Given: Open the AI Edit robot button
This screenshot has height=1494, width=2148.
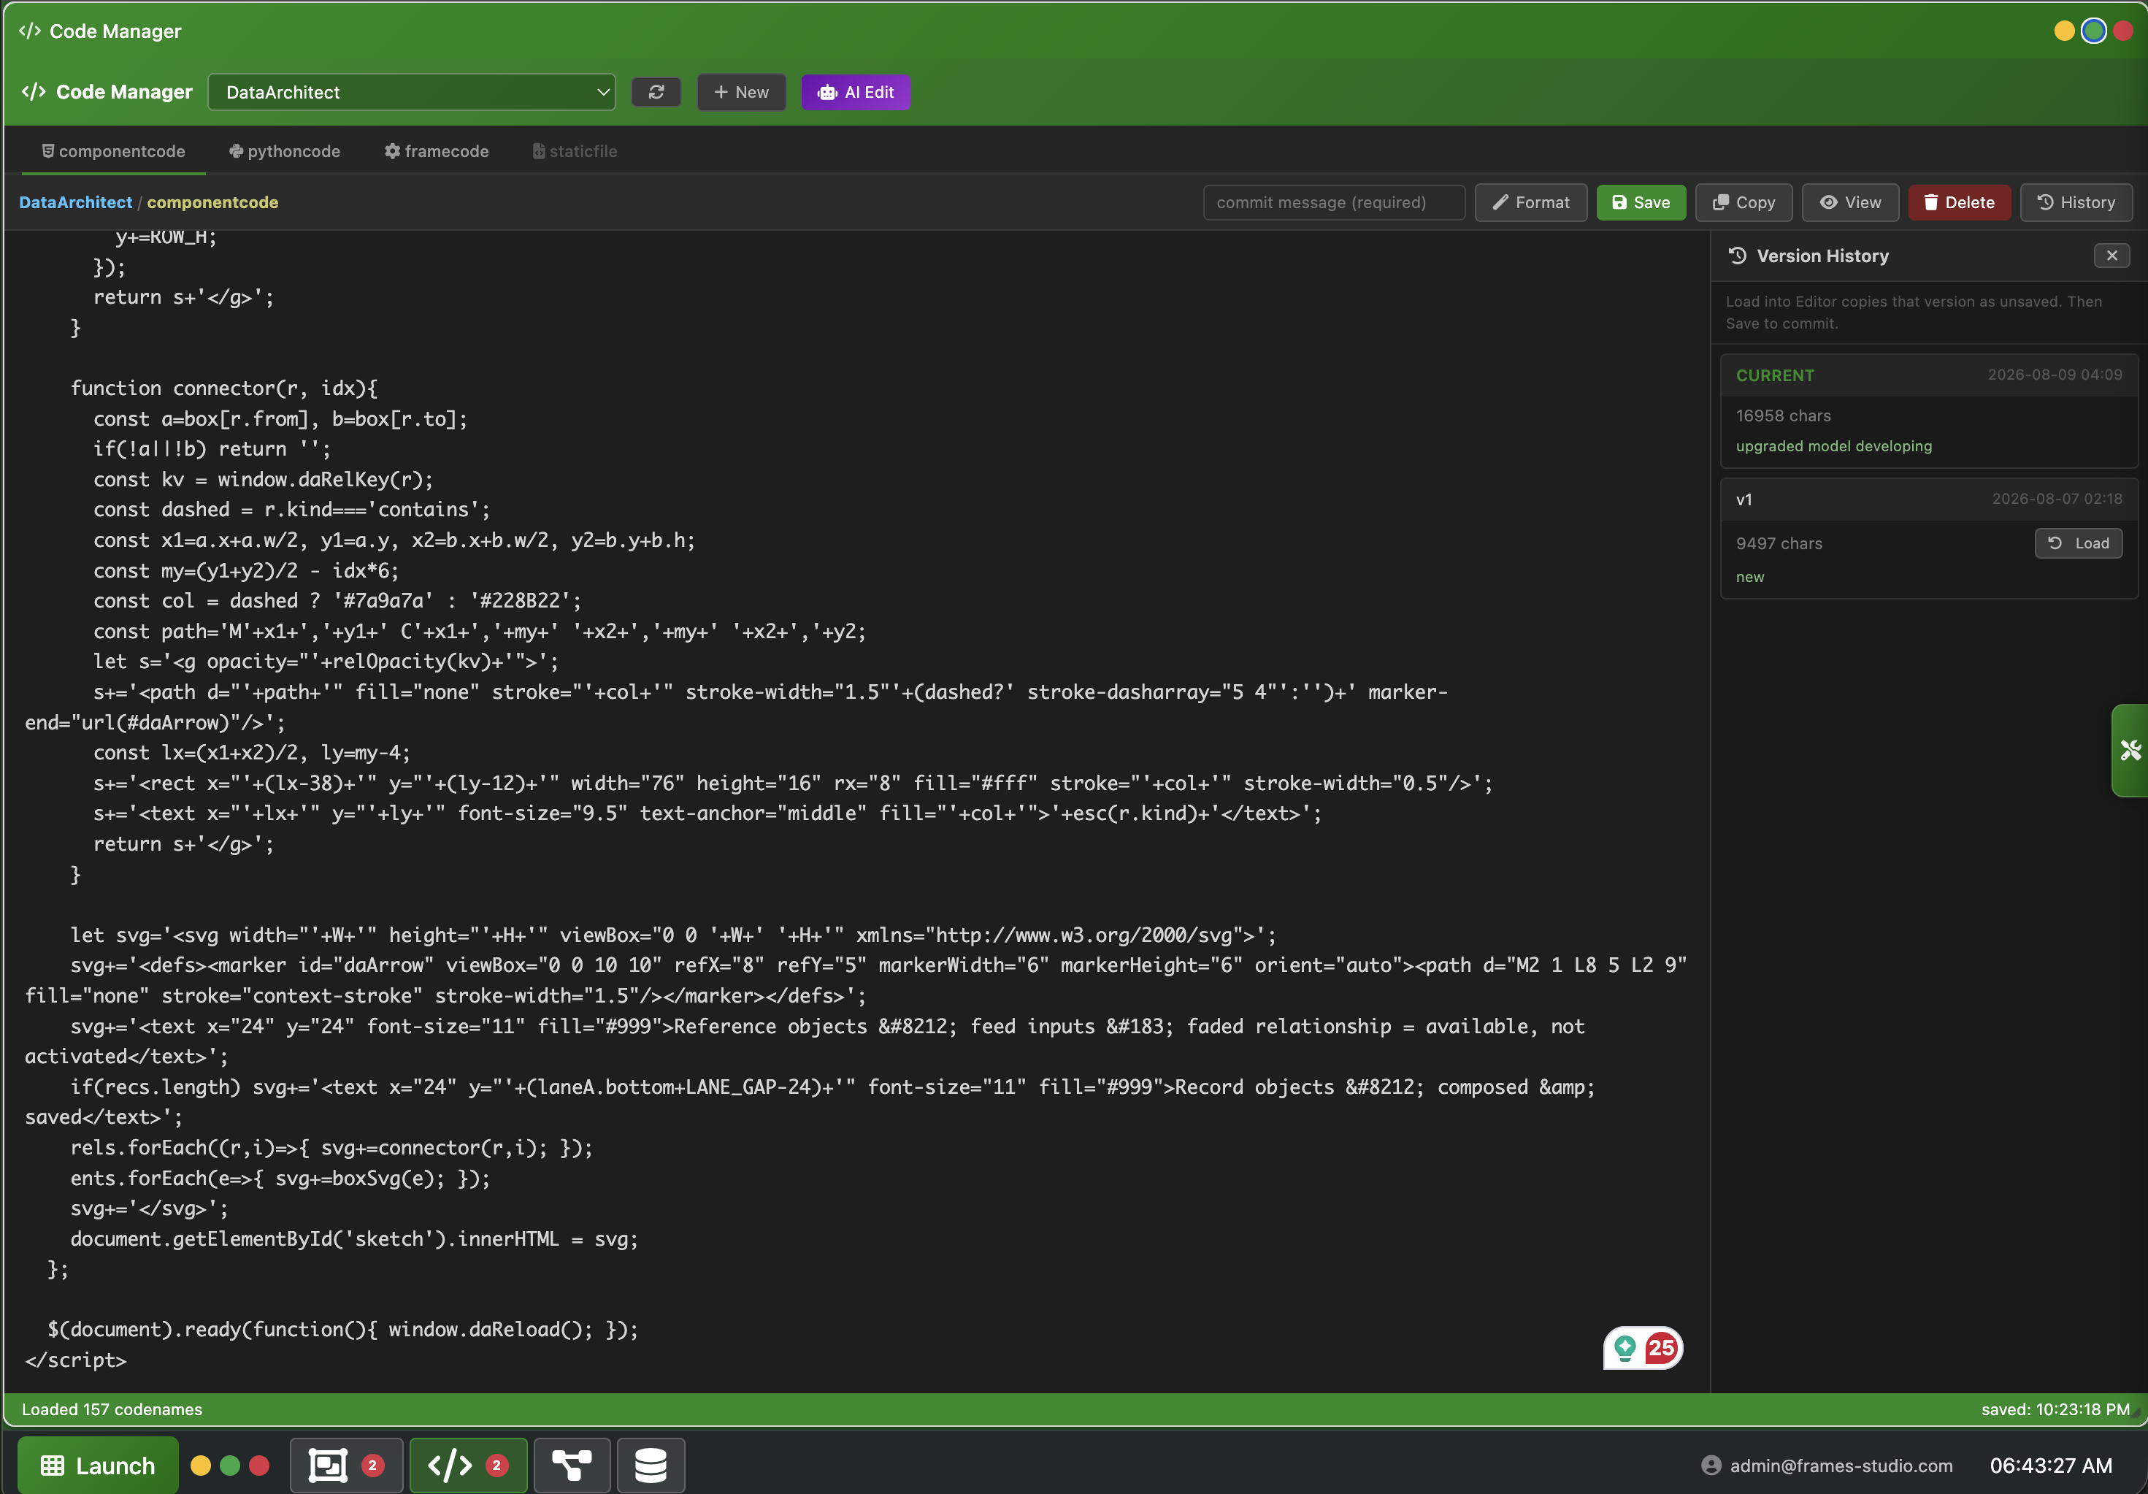Looking at the screenshot, I should click(855, 92).
